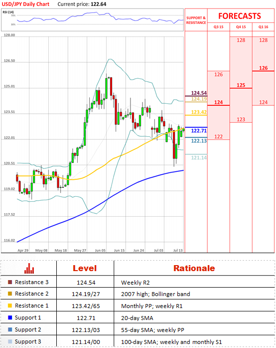Select the Q3 15 forecast column header
This screenshot has width=276, height=348.
tap(218, 27)
